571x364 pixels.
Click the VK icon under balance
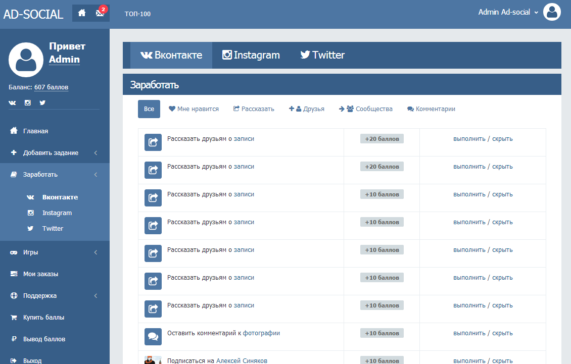[13, 102]
